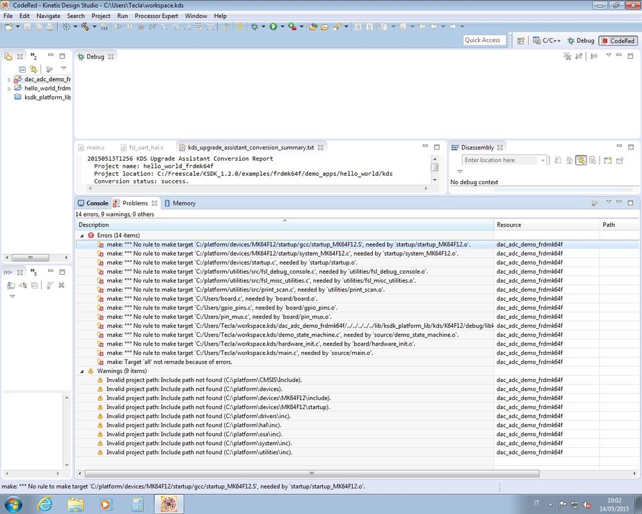Collapse the Warnings (9 items) group
The height and width of the screenshot is (514, 642).
click(82, 371)
